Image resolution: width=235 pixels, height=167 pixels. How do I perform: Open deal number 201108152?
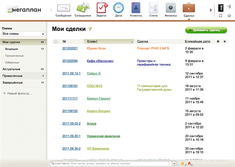click(x=70, y=111)
